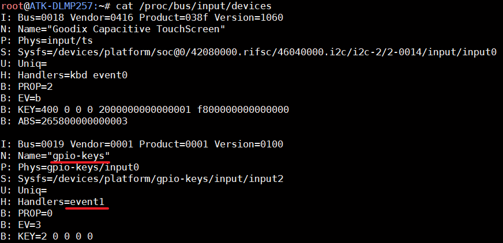Click the underlined gpio-keys name
Screen dimensions: 503x243
pyautogui.click(x=78, y=156)
